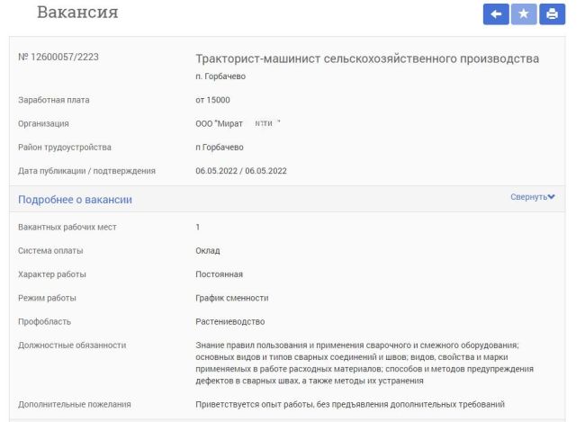Click the Характер работы value Постоянная
Image resolution: width=585 pixels, height=422 pixels.
pyautogui.click(x=219, y=274)
